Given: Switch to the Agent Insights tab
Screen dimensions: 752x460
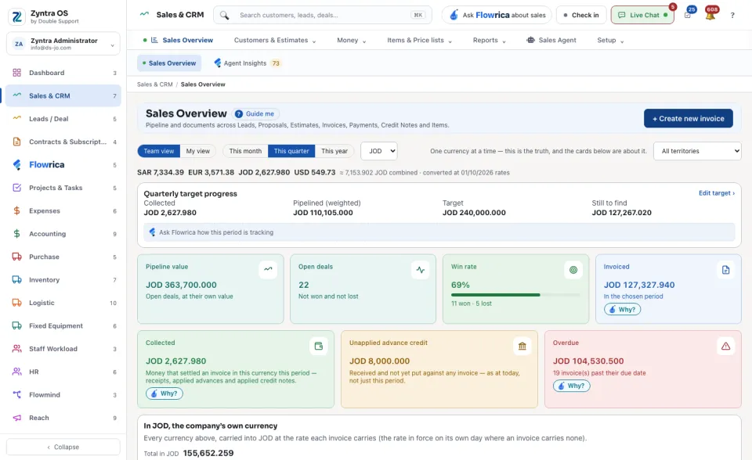Looking at the screenshot, I should pyautogui.click(x=247, y=63).
